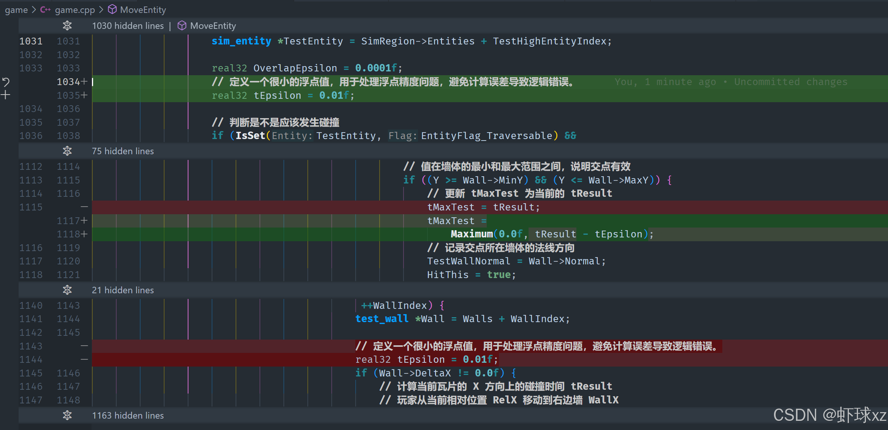Viewport: 888px width, 430px height.
Task: Open the game folder breadcrumb
Action: 16,10
